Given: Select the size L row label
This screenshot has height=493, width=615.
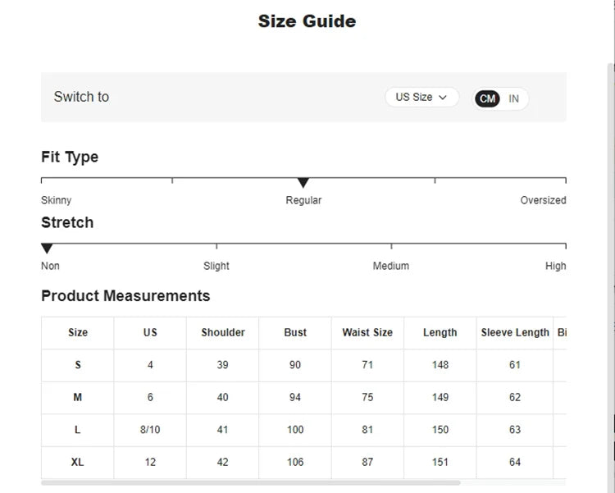Looking at the screenshot, I should 78,430.
